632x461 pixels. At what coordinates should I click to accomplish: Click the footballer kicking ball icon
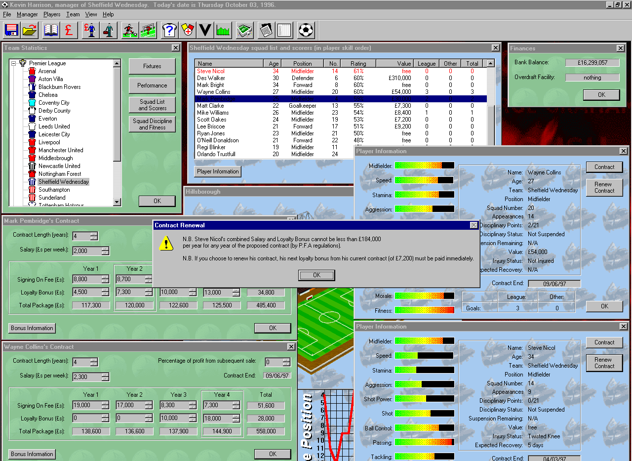point(130,30)
